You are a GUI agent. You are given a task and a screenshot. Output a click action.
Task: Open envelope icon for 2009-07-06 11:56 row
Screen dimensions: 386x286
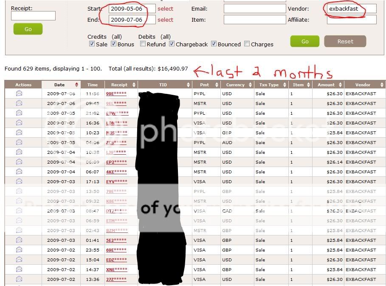pyautogui.click(x=19, y=93)
